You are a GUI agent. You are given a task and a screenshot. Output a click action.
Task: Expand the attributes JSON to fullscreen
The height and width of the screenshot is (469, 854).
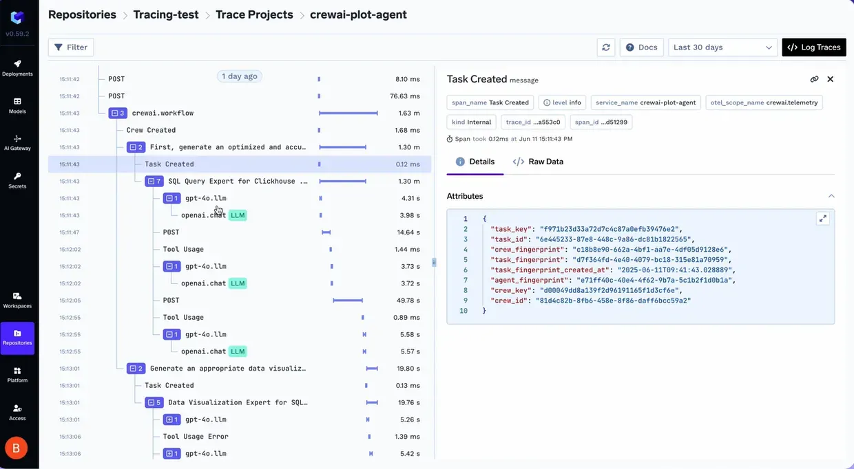823,218
